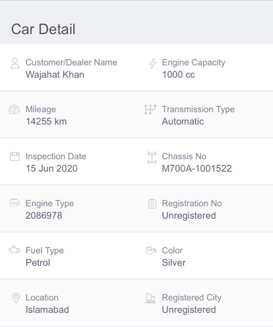Click the paint bucket Color icon
The width and height of the screenshot is (273, 327).
151,250
